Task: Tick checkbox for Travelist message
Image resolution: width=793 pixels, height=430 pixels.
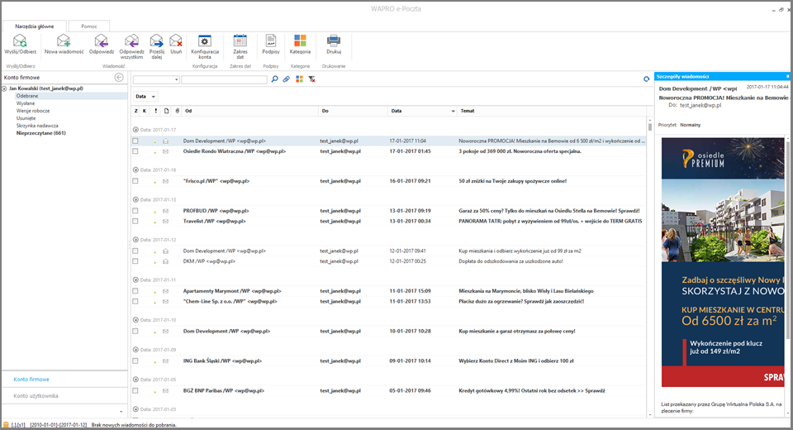Action: [x=135, y=221]
